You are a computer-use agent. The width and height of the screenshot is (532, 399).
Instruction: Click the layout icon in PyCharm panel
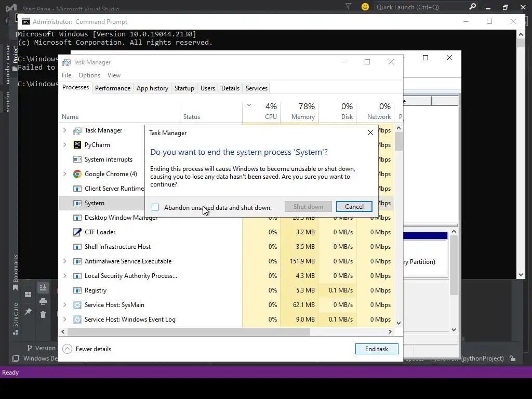(x=28, y=294)
